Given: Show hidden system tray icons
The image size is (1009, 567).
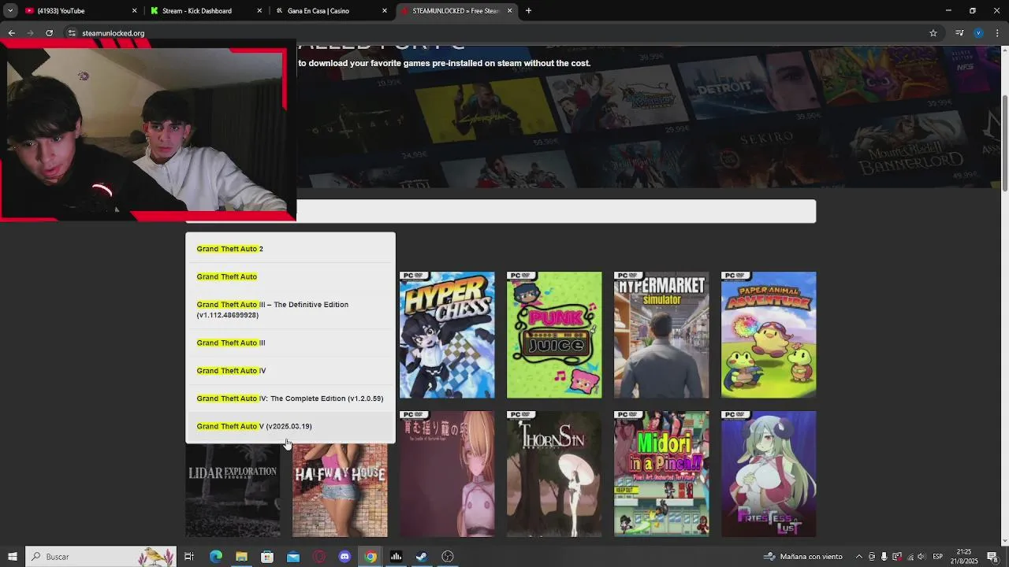Looking at the screenshot, I should tap(859, 557).
